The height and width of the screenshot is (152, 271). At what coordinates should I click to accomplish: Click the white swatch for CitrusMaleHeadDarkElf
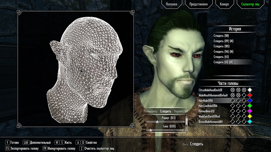pos(250,90)
